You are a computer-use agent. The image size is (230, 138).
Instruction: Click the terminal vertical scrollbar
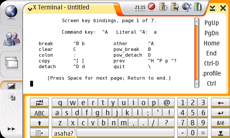click(196, 52)
